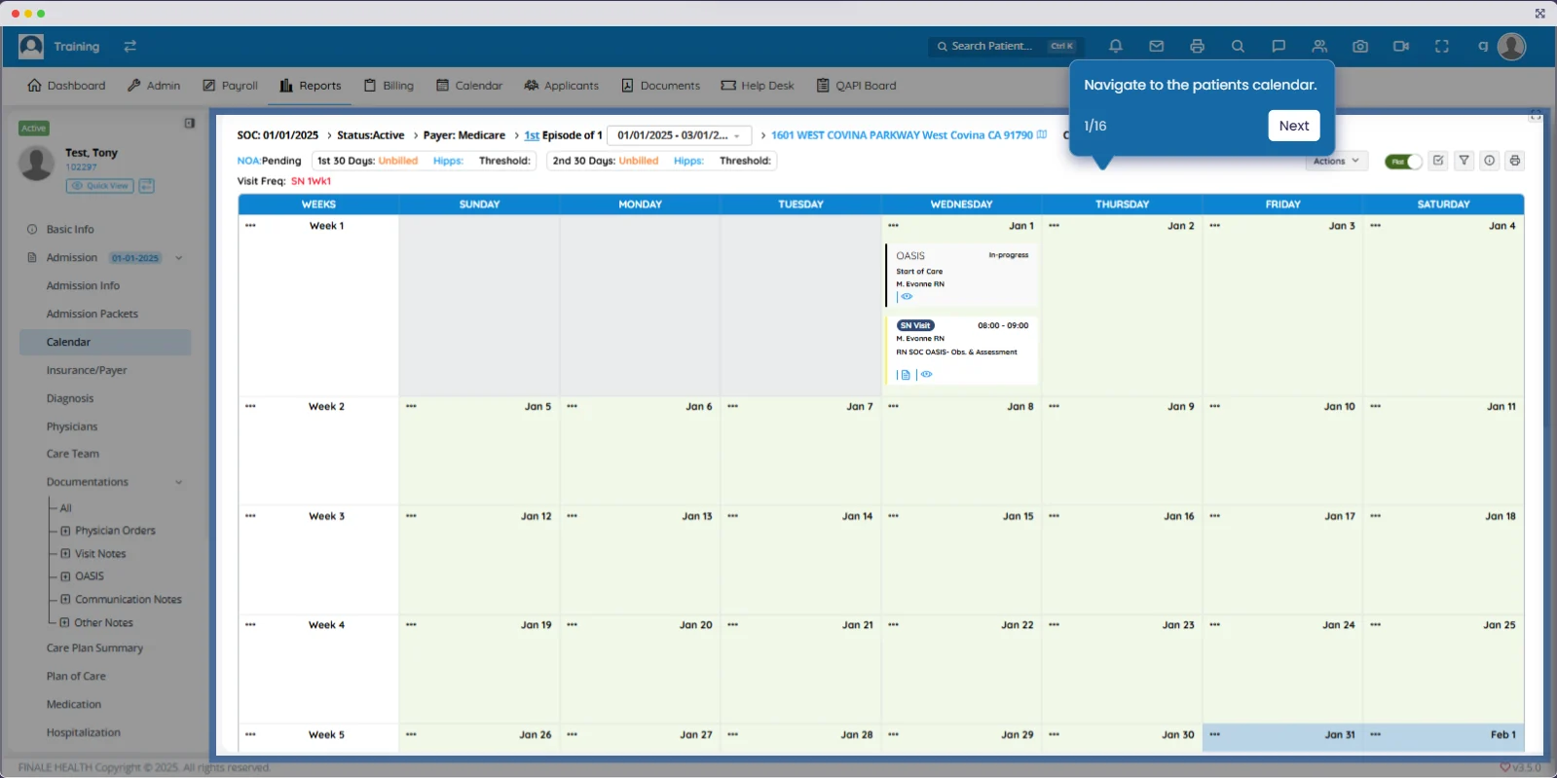
Task: Open the Reports menu
Action: (311, 86)
